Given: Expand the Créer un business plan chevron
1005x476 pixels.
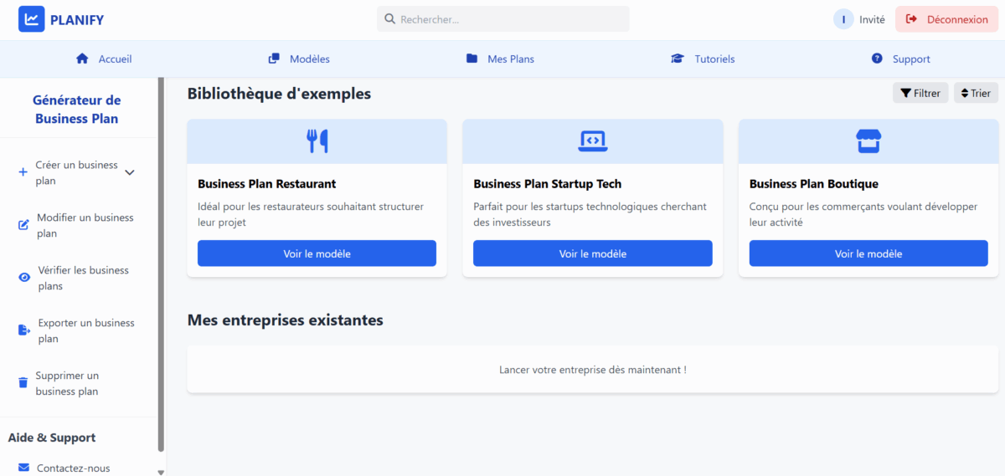Looking at the screenshot, I should tap(130, 173).
